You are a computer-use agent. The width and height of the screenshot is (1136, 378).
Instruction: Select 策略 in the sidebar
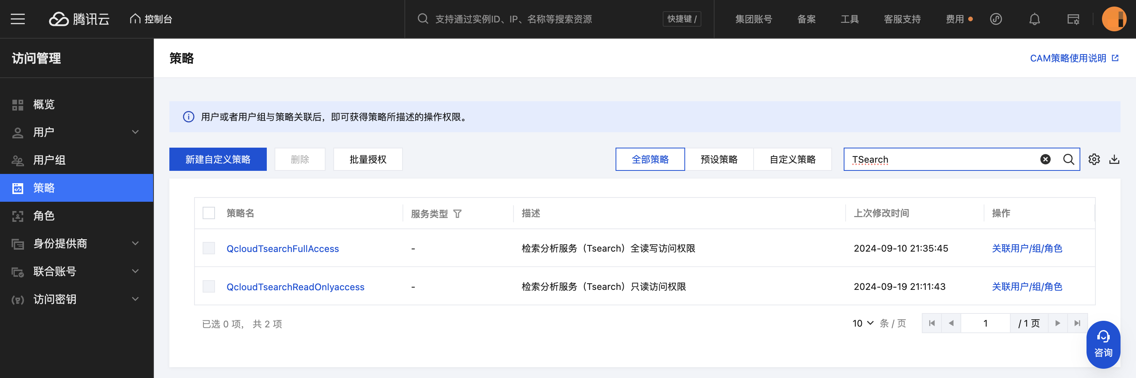77,188
